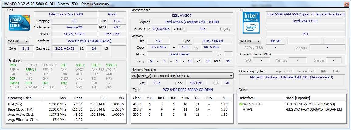Click the Prod. Unit field
The image size is (351, 130).
tap(112, 34)
